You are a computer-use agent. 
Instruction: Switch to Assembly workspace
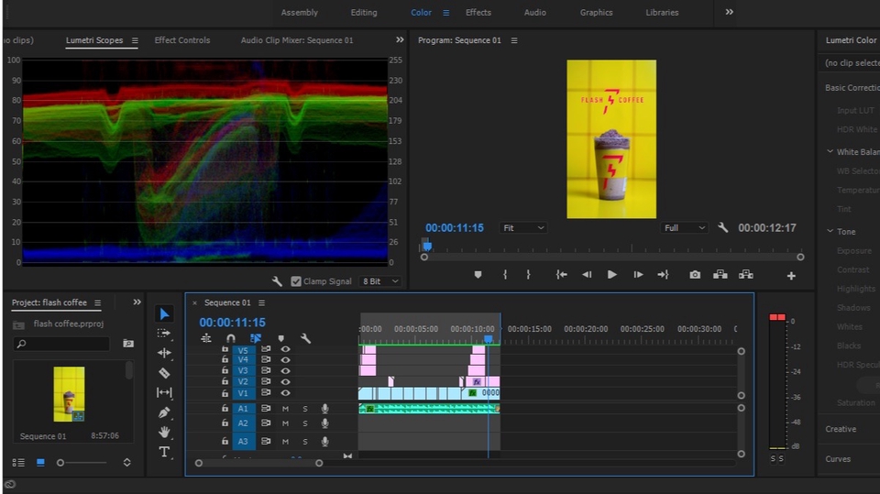pyautogui.click(x=299, y=12)
